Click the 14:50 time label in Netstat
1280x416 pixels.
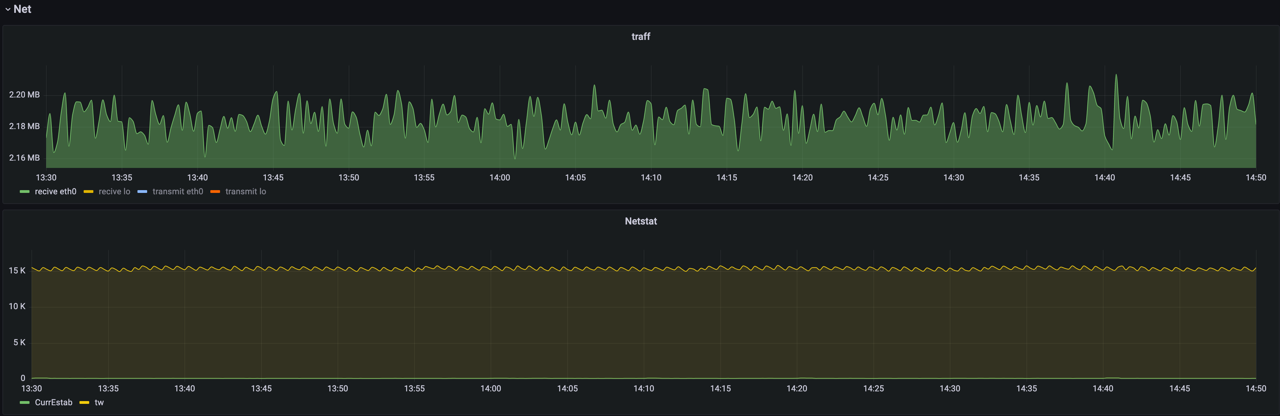[x=1256, y=388]
